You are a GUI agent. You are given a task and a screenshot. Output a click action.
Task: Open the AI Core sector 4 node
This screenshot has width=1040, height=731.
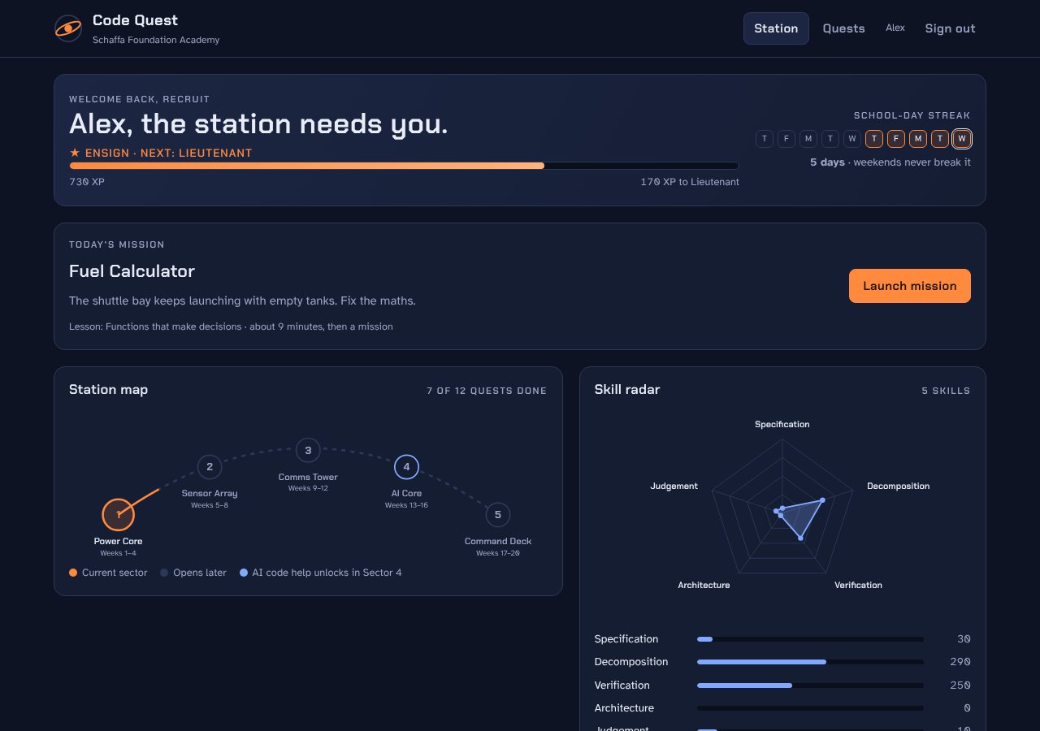(x=407, y=467)
